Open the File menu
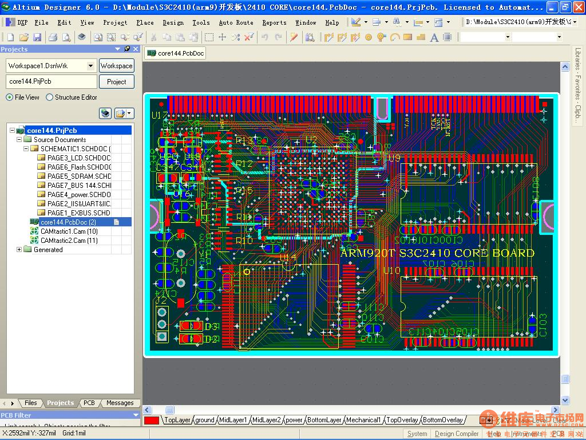Image resolution: width=586 pixels, height=440 pixels. [x=41, y=22]
